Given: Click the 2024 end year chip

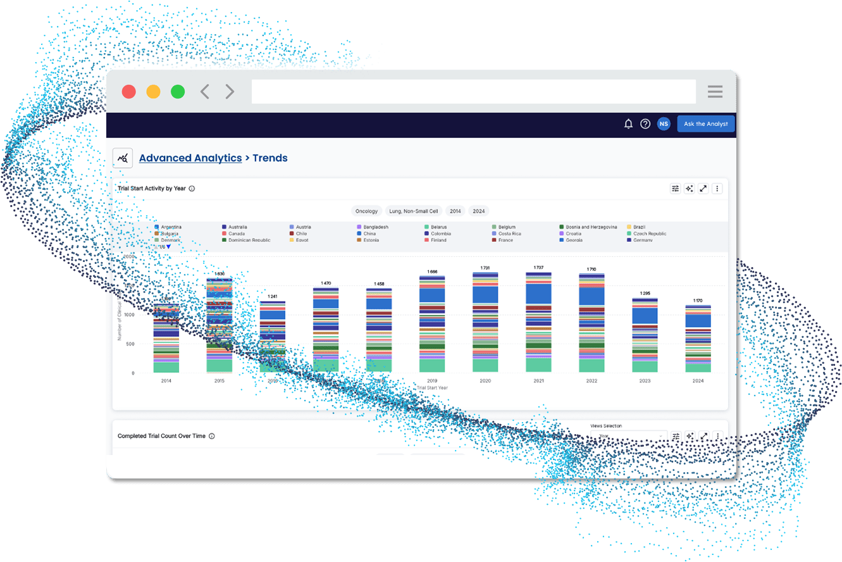Looking at the screenshot, I should (x=479, y=211).
